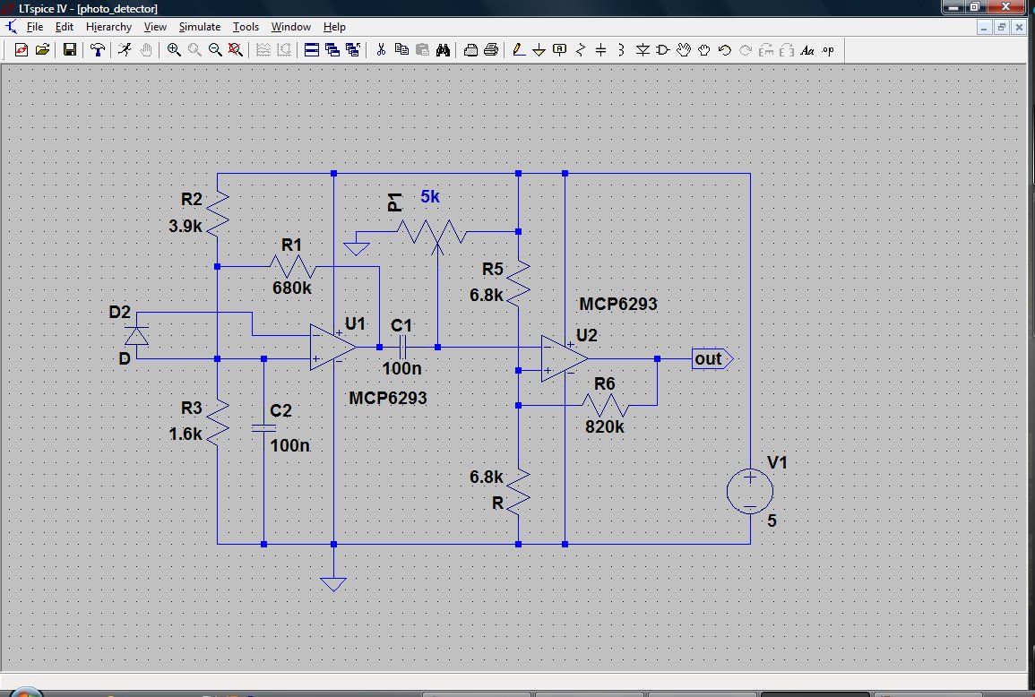Click the U1 op-amp symbol
The width and height of the screenshot is (1035, 697).
coord(333,348)
